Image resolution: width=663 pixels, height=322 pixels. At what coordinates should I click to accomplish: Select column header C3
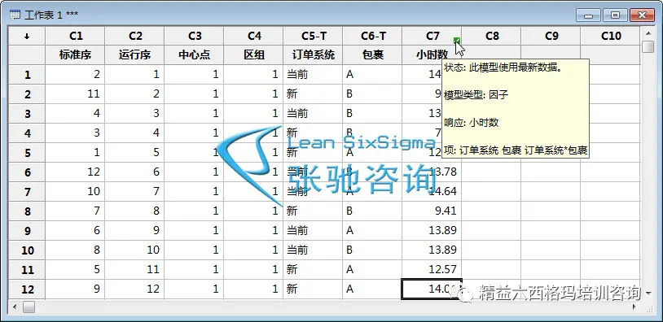(x=195, y=37)
